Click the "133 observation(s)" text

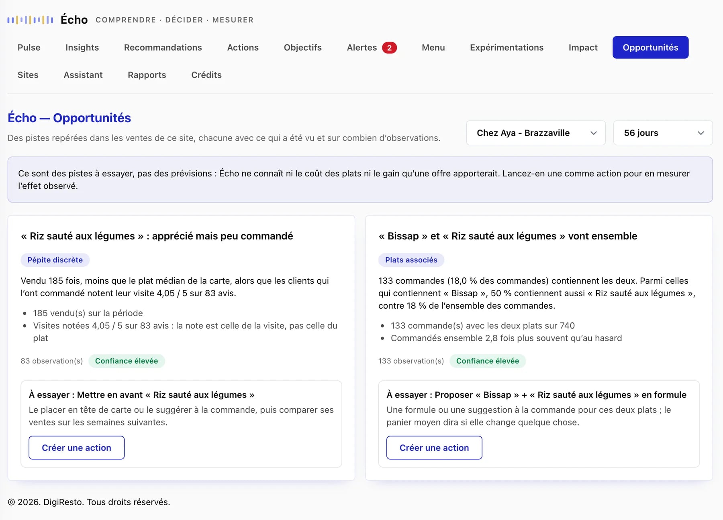(411, 361)
